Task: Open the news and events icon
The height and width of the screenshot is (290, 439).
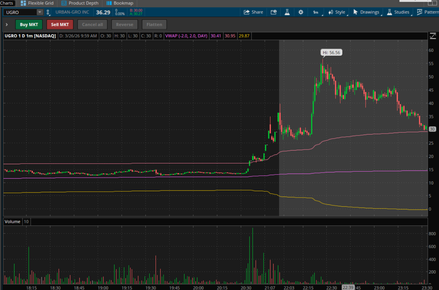Action: pos(274,12)
